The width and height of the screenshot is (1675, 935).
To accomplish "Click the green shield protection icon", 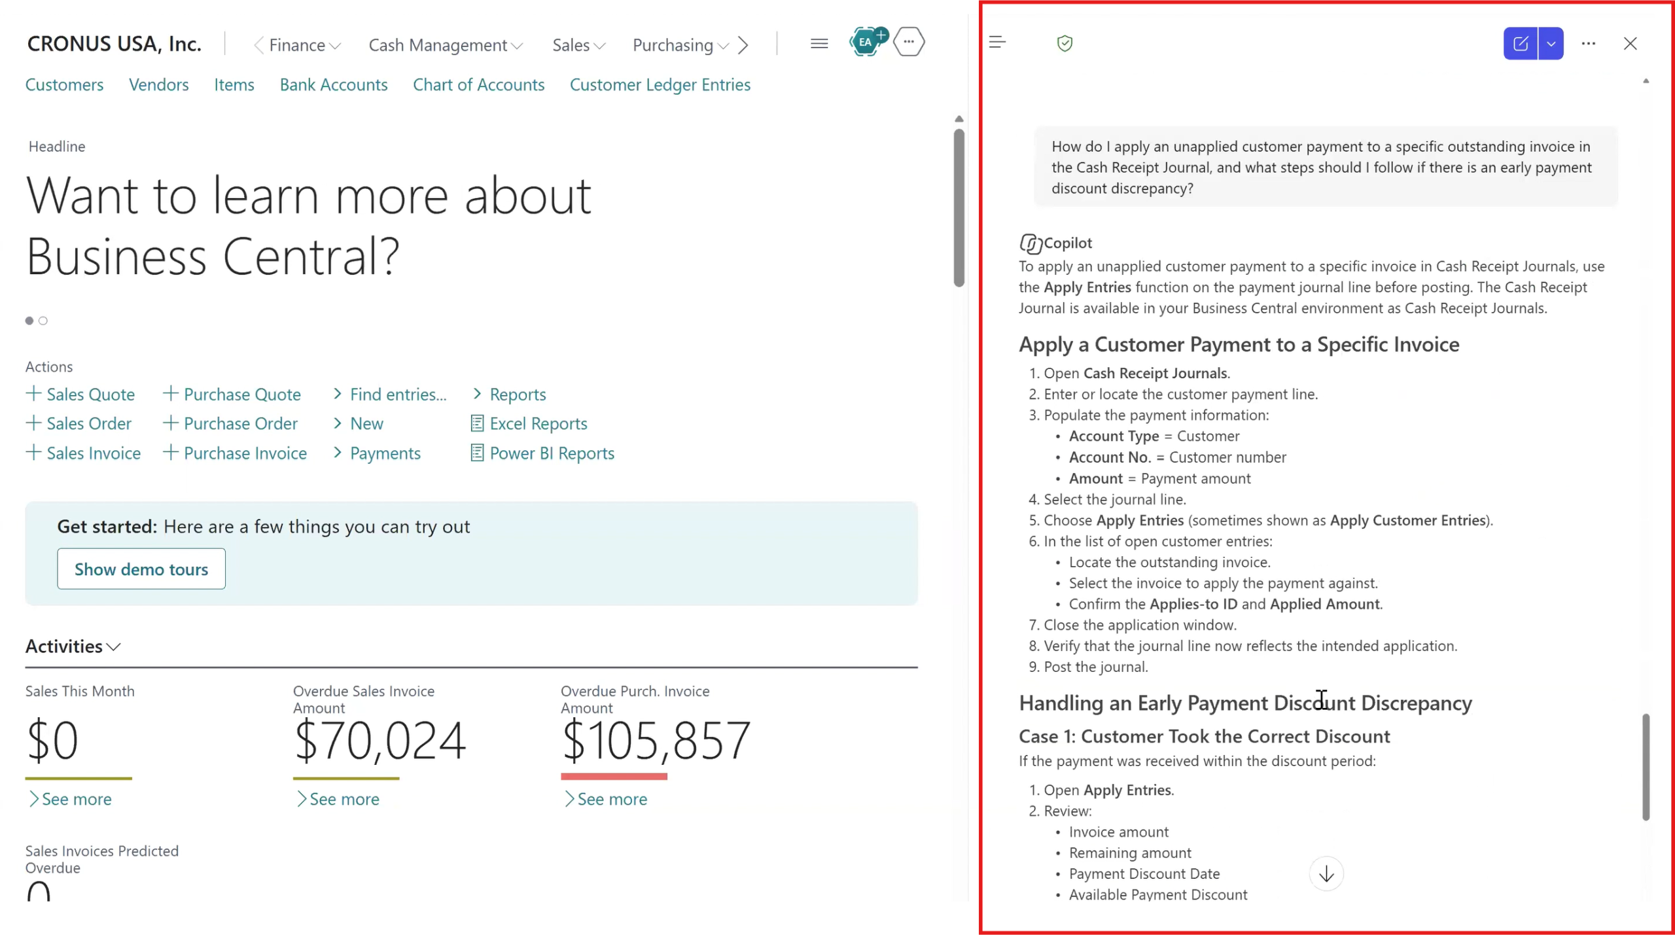I will [x=1065, y=43].
